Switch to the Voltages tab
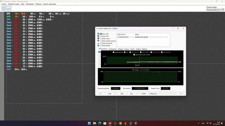 [121, 49]
